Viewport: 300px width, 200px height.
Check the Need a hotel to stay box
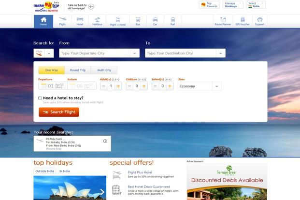(x=40, y=98)
